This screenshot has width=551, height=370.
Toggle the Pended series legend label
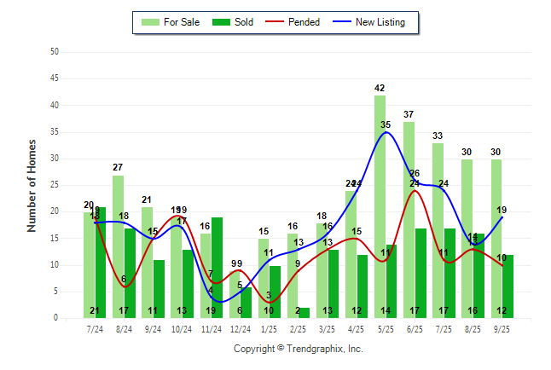304,22
